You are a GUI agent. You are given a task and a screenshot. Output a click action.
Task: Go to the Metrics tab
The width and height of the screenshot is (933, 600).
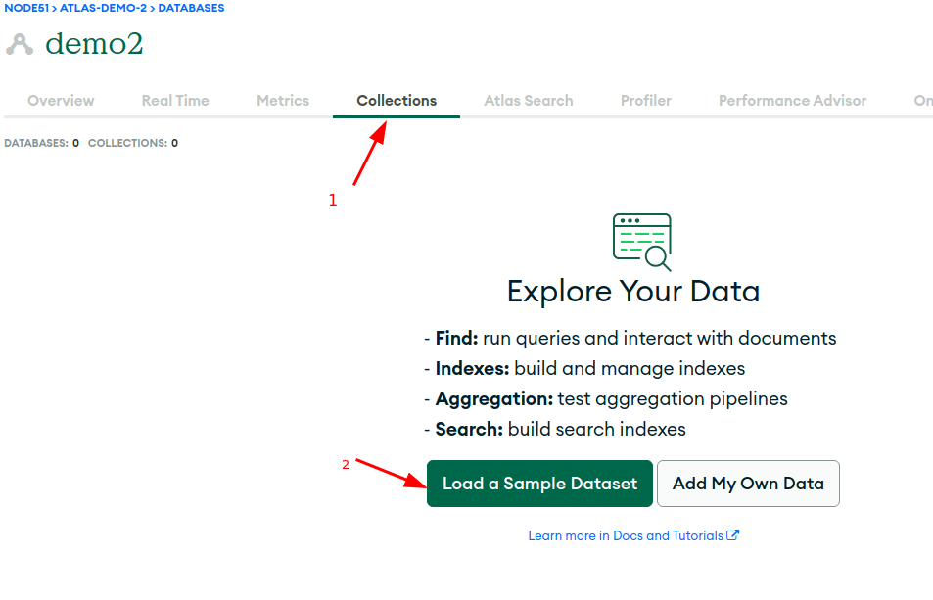point(283,101)
